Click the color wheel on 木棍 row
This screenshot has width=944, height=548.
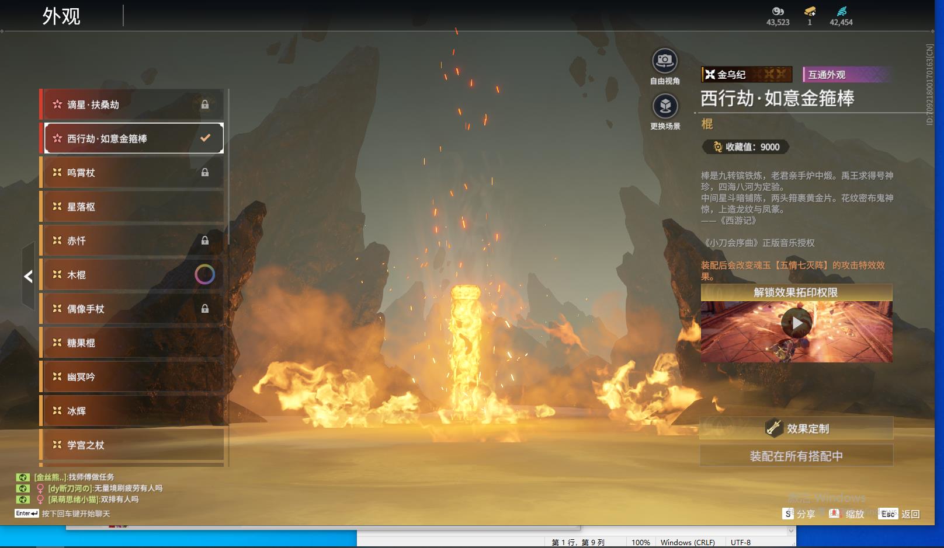pyautogui.click(x=204, y=274)
